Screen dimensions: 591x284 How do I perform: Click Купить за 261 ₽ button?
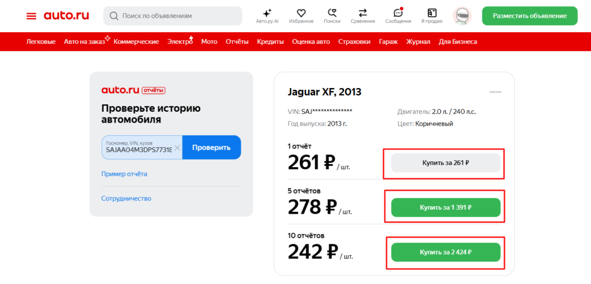pos(446,163)
